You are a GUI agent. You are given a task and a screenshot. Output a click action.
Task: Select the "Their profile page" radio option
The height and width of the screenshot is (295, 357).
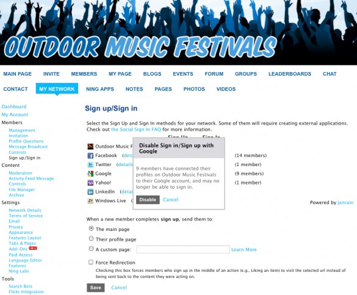pos(91,239)
